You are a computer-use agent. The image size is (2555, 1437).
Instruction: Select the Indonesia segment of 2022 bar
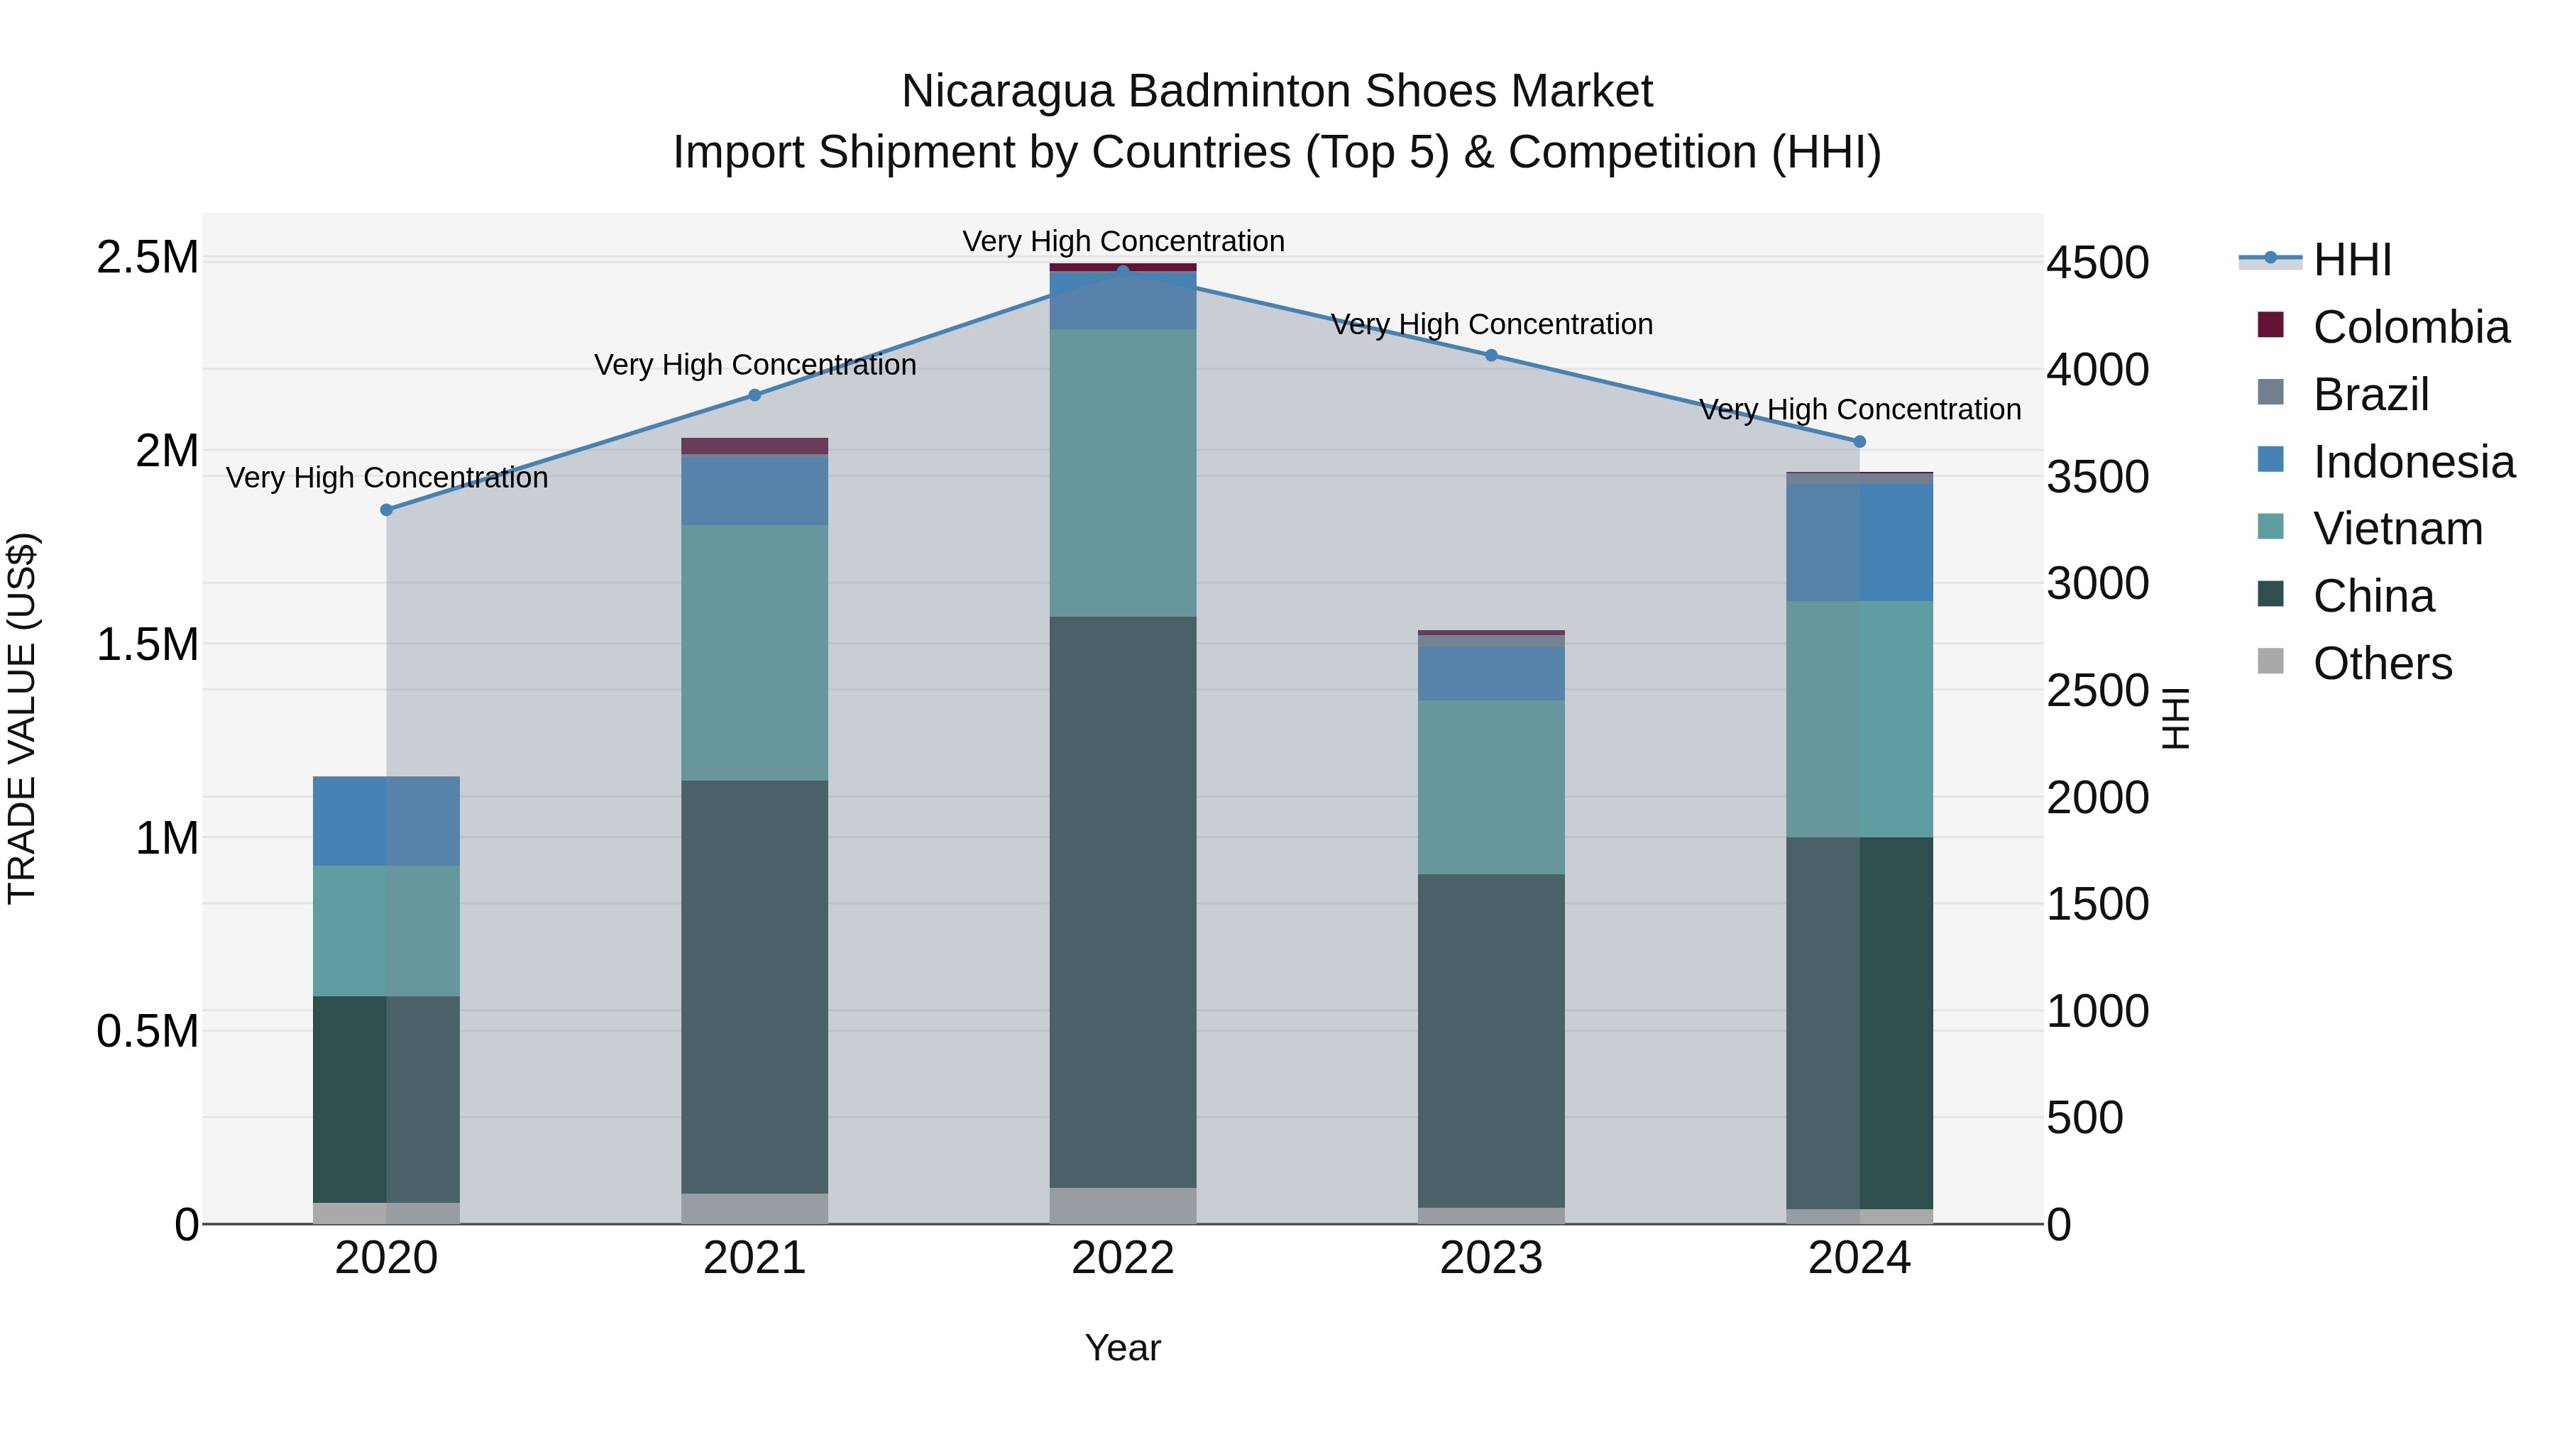(1123, 300)
